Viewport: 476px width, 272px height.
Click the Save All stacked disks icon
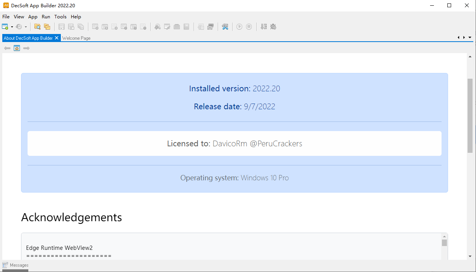(81, 27)
